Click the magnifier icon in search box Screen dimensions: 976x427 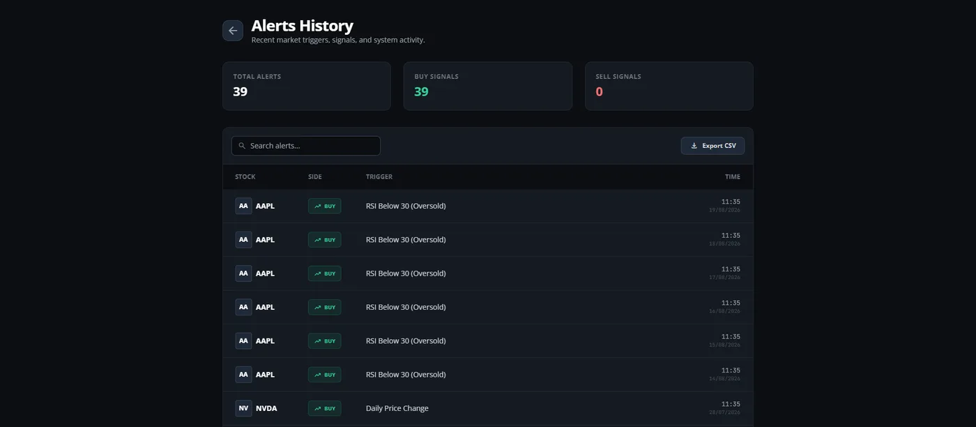[242, 146]
